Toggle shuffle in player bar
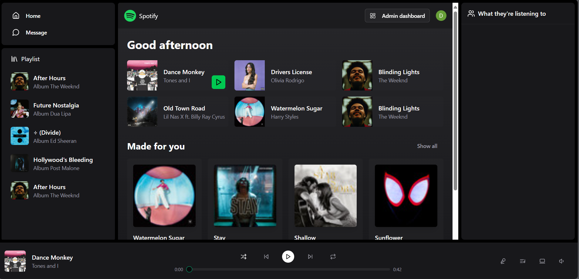579x279 pixels. [x=244, y=257]
